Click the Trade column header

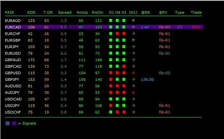coord(196,13)
